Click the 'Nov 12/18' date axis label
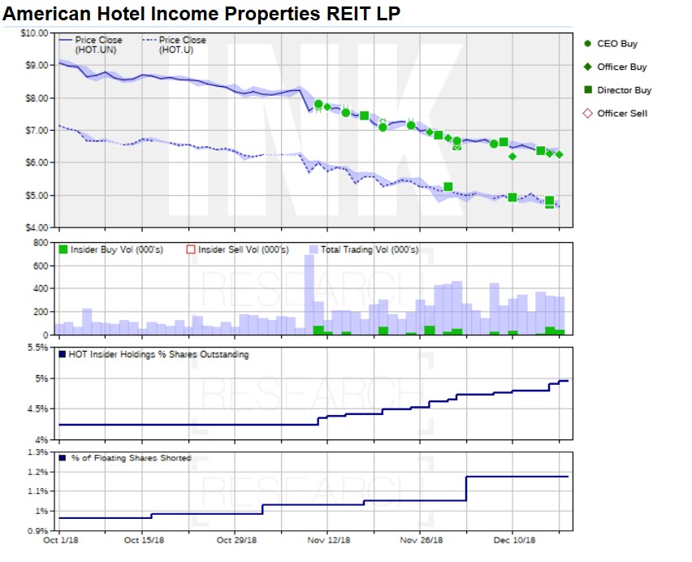The width and height of the screenshot is (692, 562). [329, 540]
